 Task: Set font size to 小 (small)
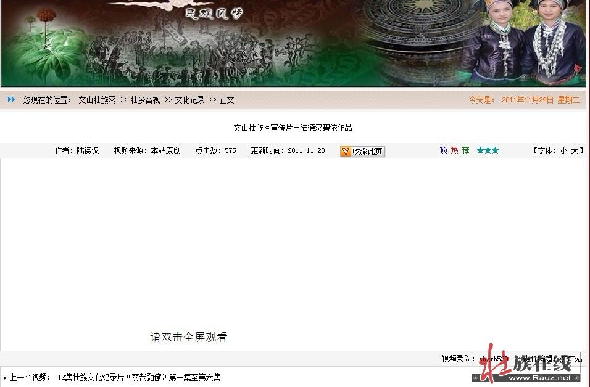[x=563, y=150]
